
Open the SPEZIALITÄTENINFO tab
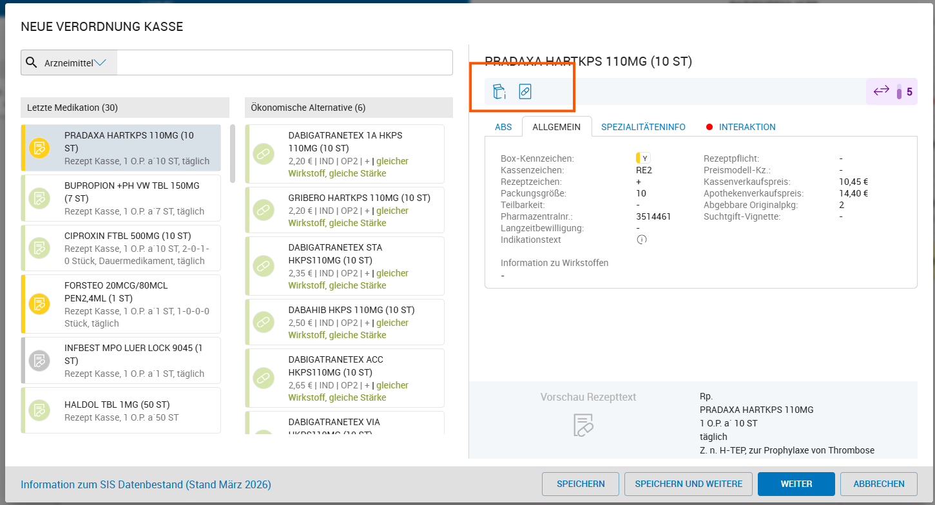(x=643, y=127)
